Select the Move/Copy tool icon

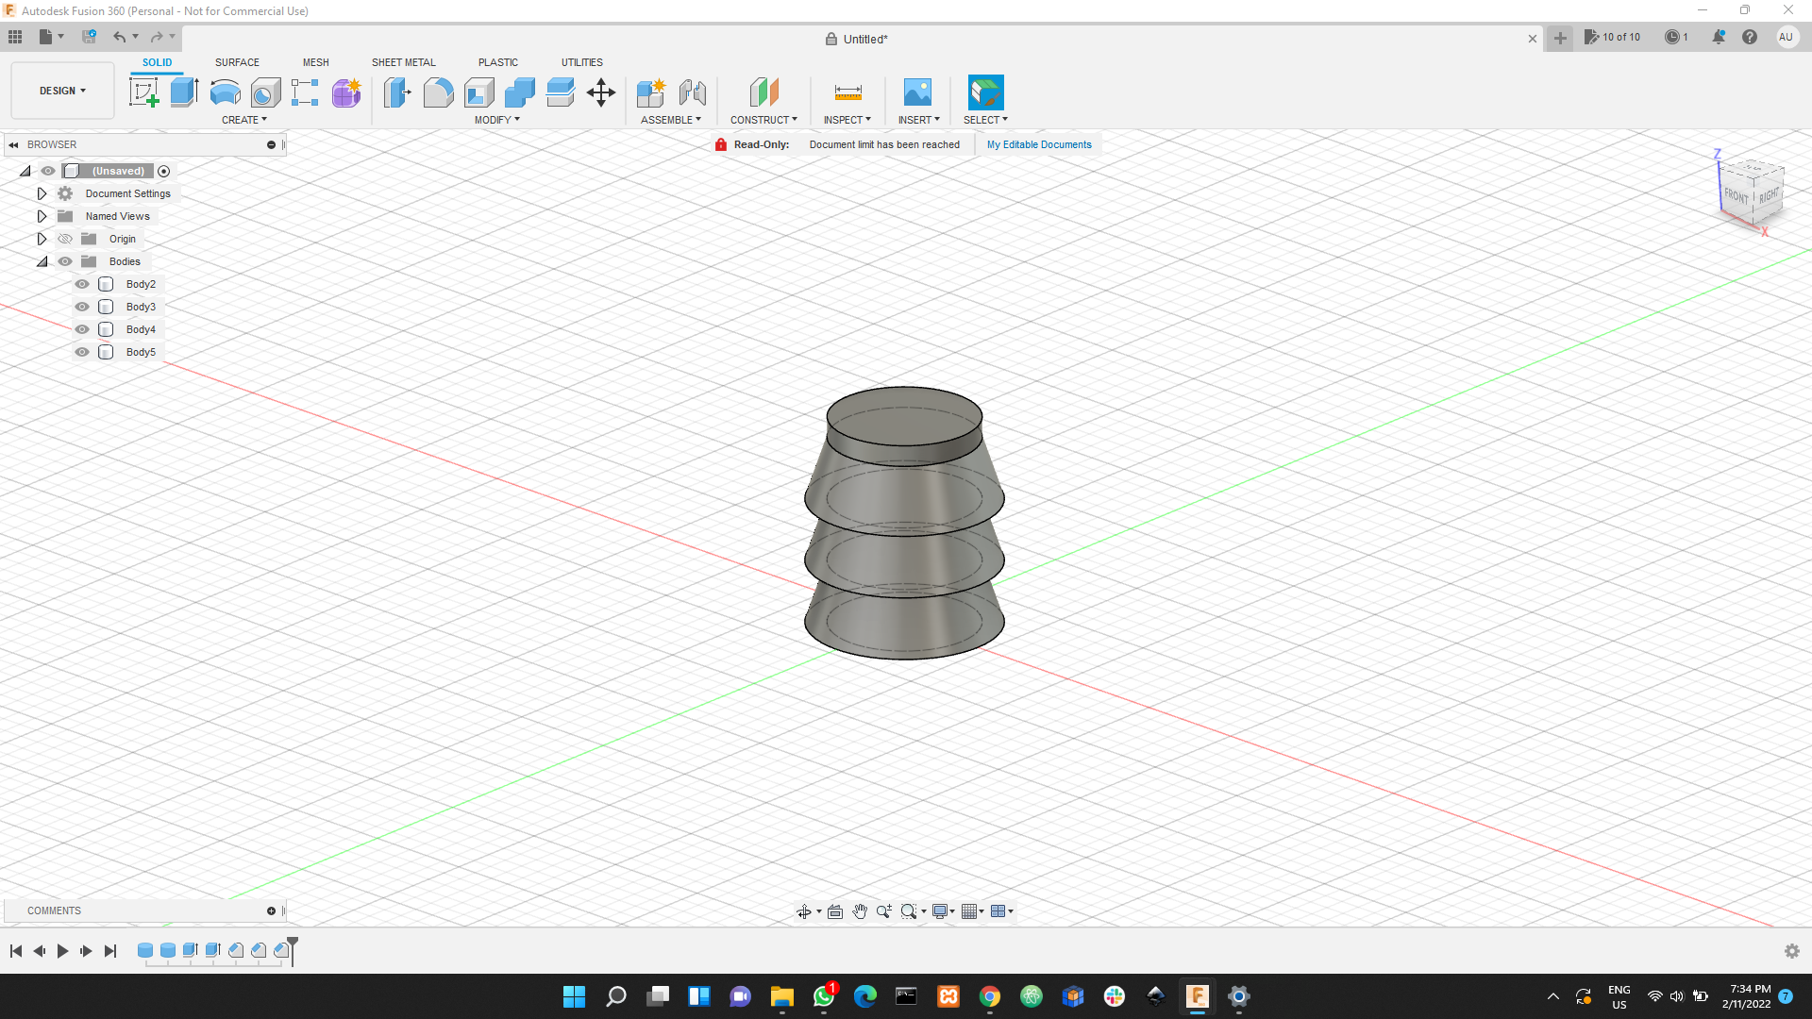pos(601,91)
